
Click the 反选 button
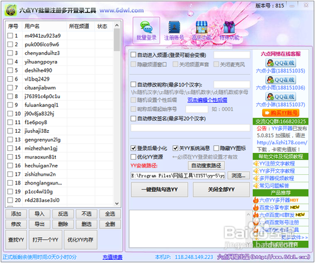63,214
